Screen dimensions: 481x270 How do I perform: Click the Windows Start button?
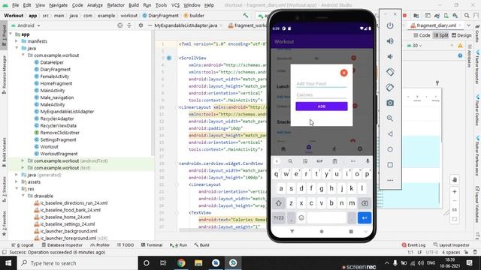(x=8, y=263)
